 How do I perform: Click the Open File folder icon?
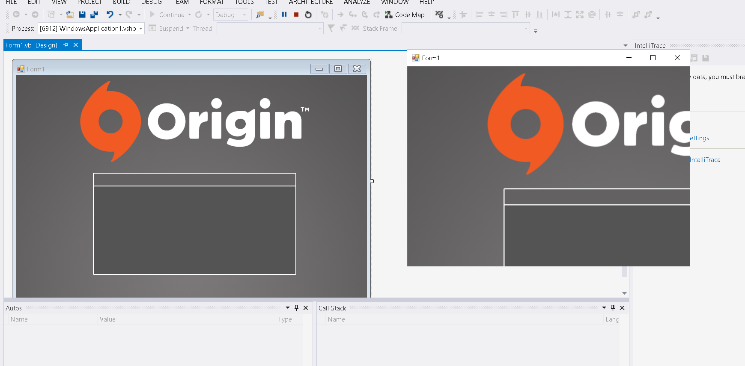70,15
